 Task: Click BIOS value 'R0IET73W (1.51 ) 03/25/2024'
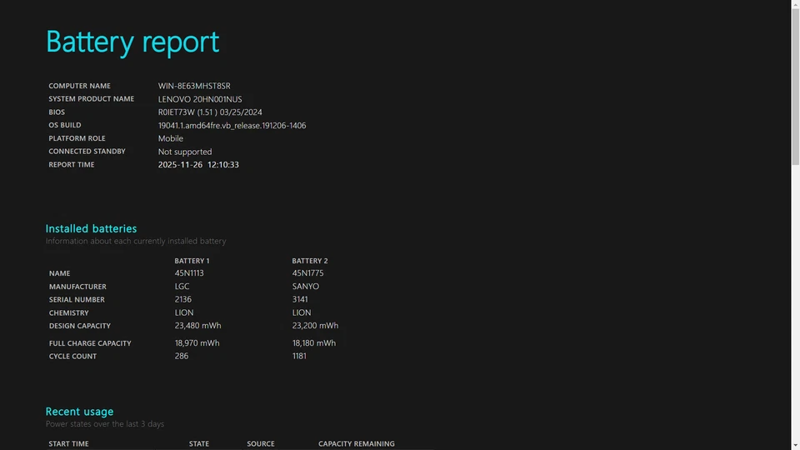click(210, 112)
